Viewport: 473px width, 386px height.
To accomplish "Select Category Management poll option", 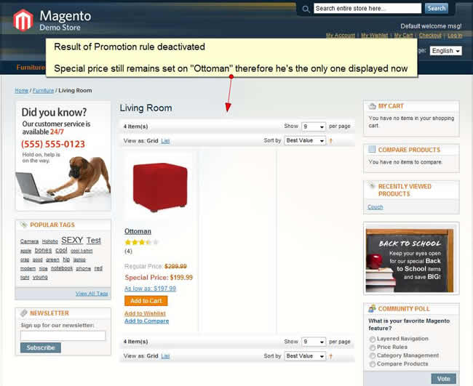I will click(373, 356).
